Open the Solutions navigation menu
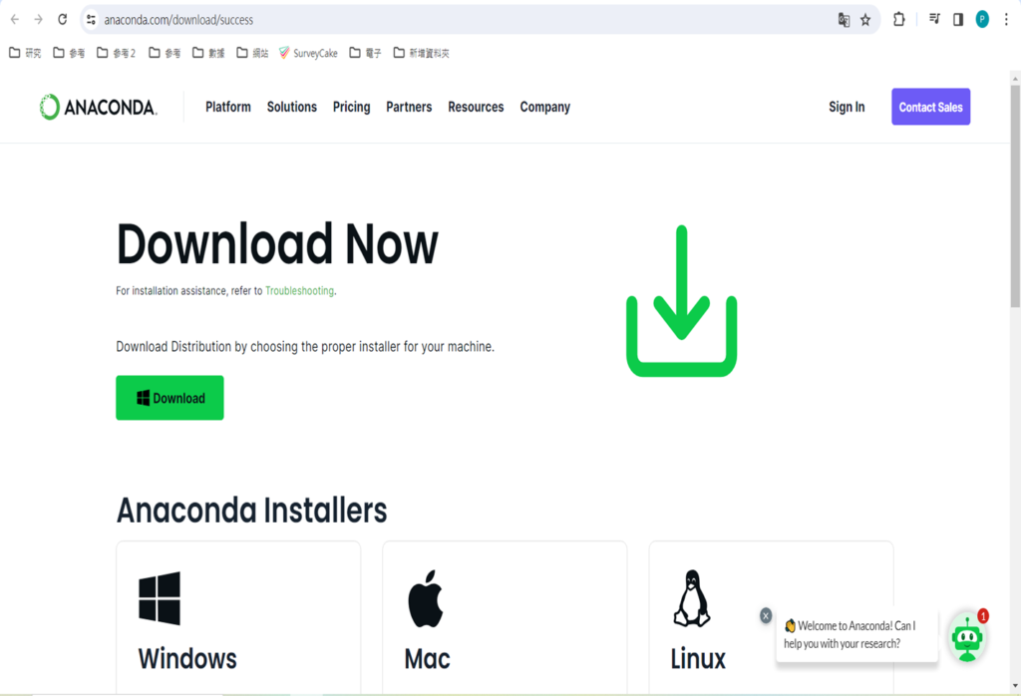The width and height of the screenshot is (1021, 696). [x=292, y=107]
